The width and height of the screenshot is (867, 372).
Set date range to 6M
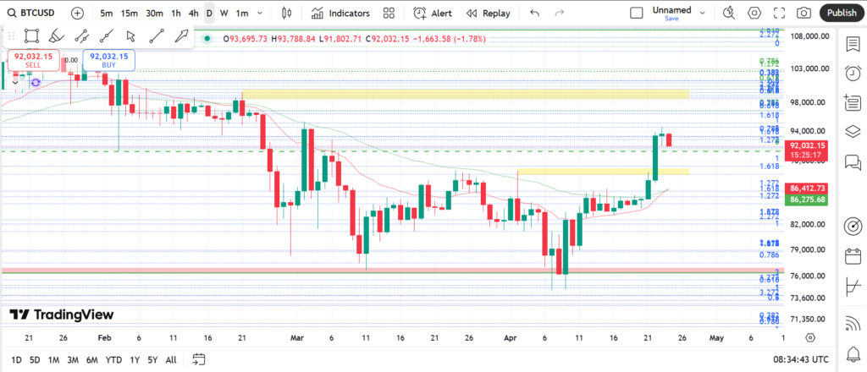tap(91, 360)
